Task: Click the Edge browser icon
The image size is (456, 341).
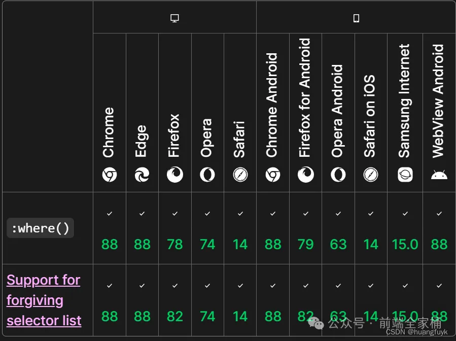Action: point(142,175)
